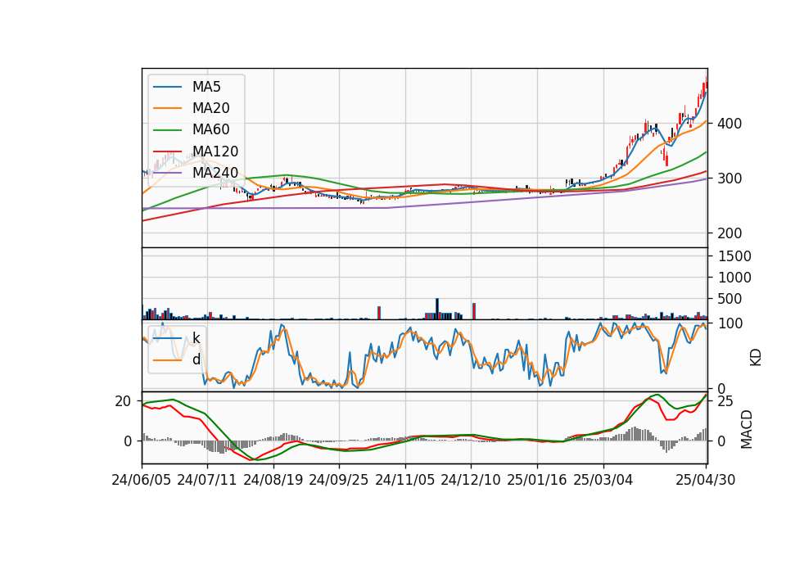786x565 pixels.
Task: Click the 1500 volume axis tick label
Action: [x=734, y=256]
